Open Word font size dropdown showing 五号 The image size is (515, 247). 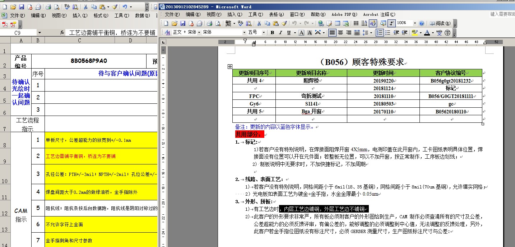pos(264,33)
